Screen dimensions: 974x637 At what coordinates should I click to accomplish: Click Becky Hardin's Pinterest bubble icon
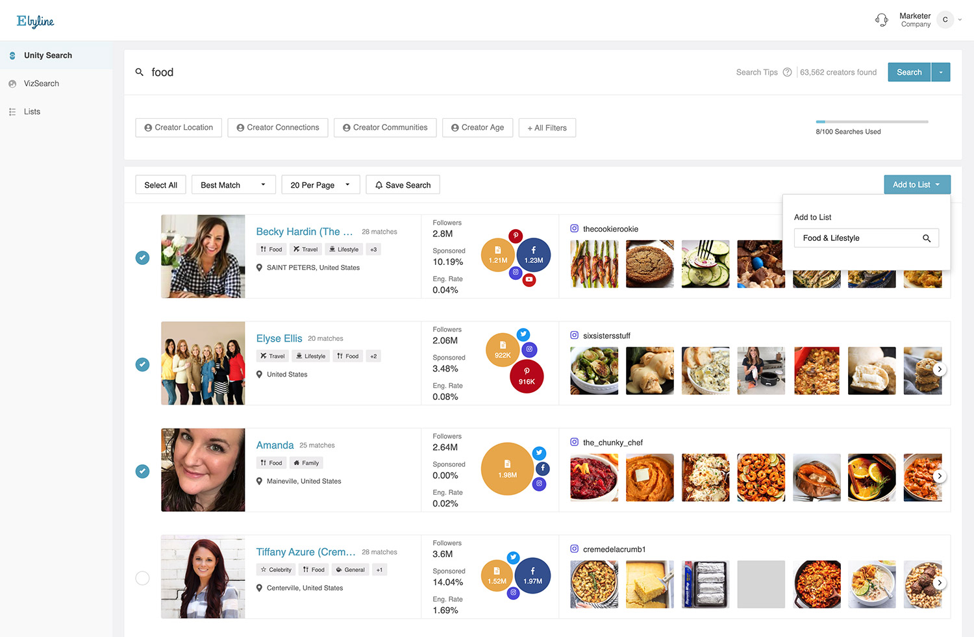pyautogui.click(x=516, y=236)
